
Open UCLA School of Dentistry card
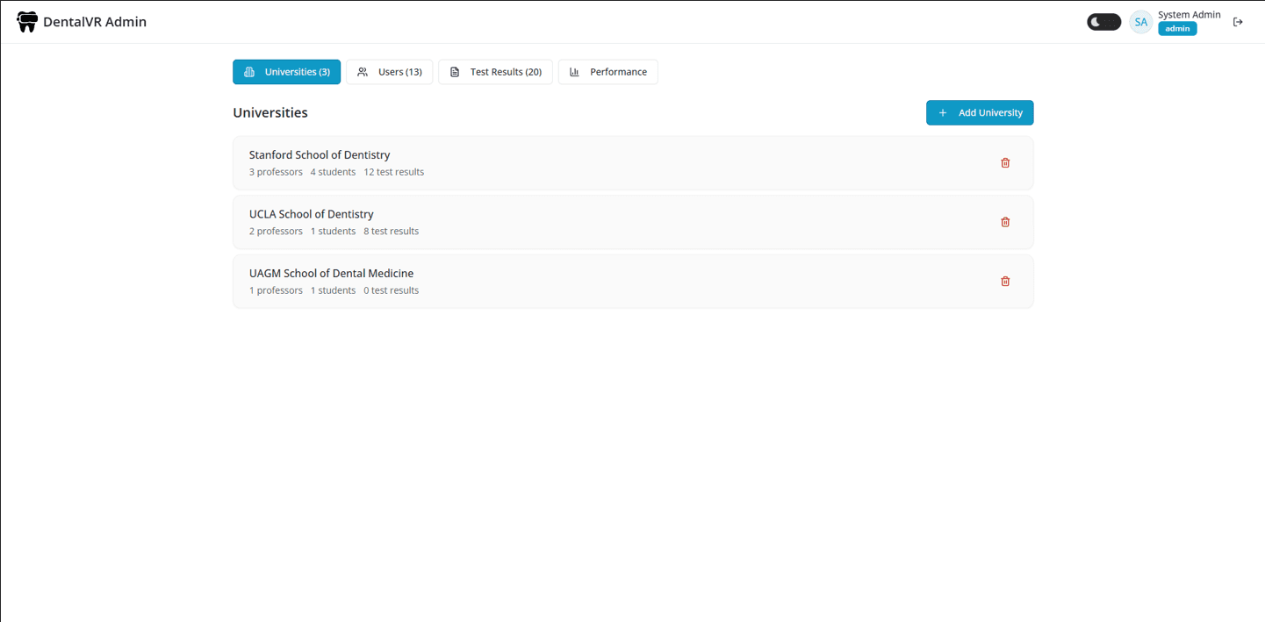[633, 222]
